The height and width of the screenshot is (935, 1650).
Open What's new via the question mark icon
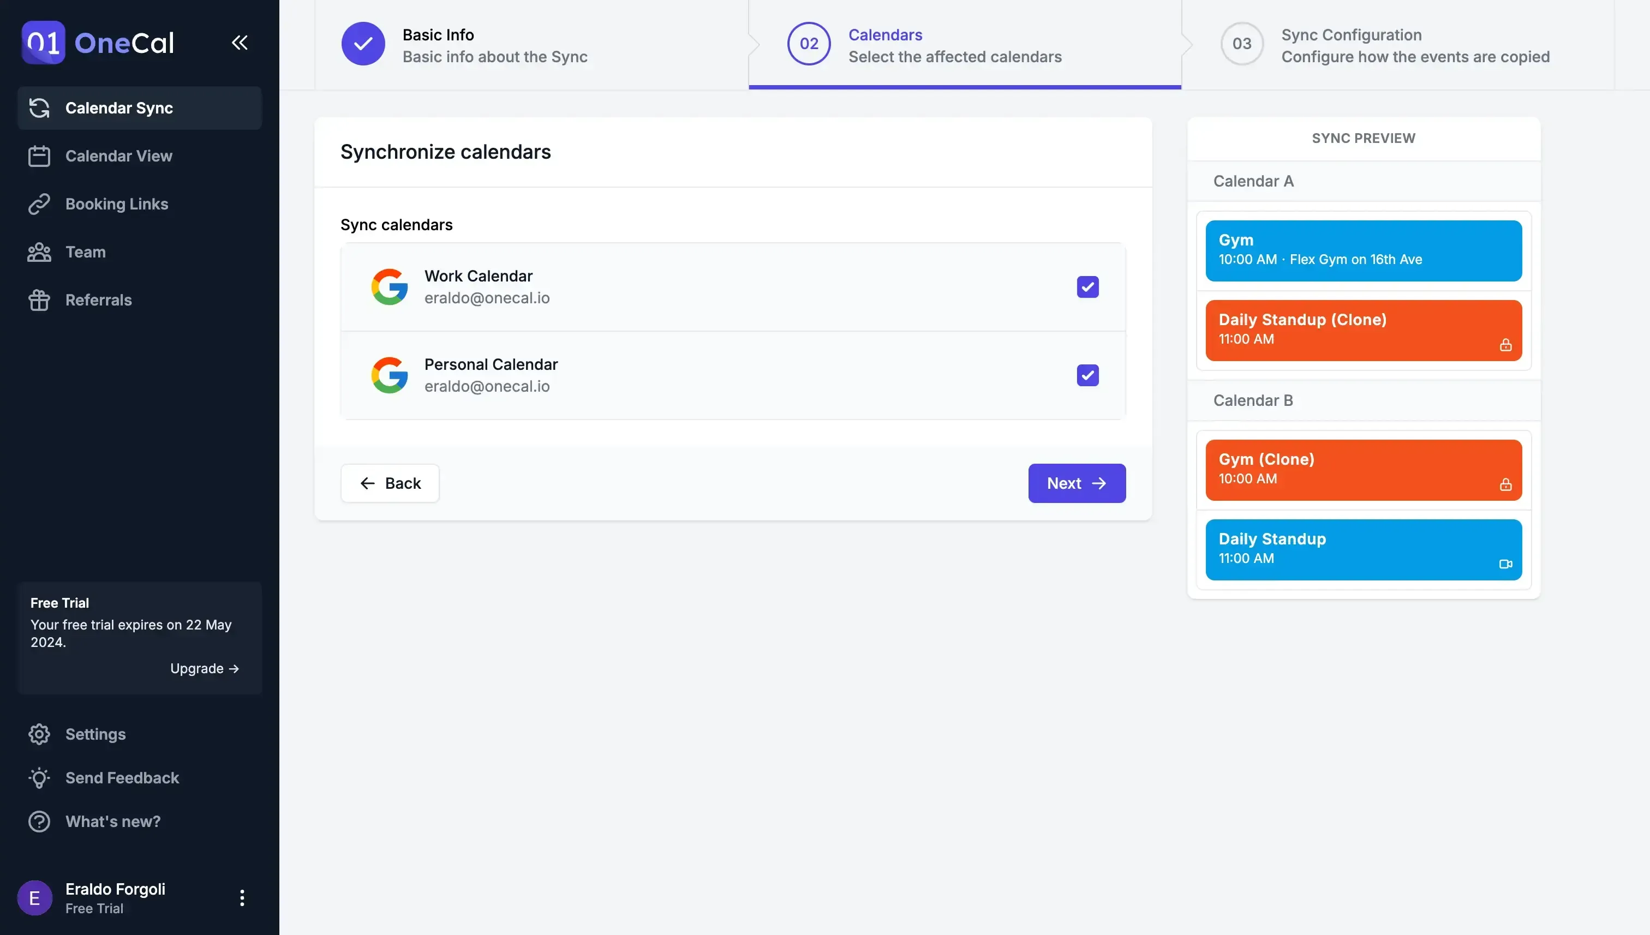[x=39, y=822]
